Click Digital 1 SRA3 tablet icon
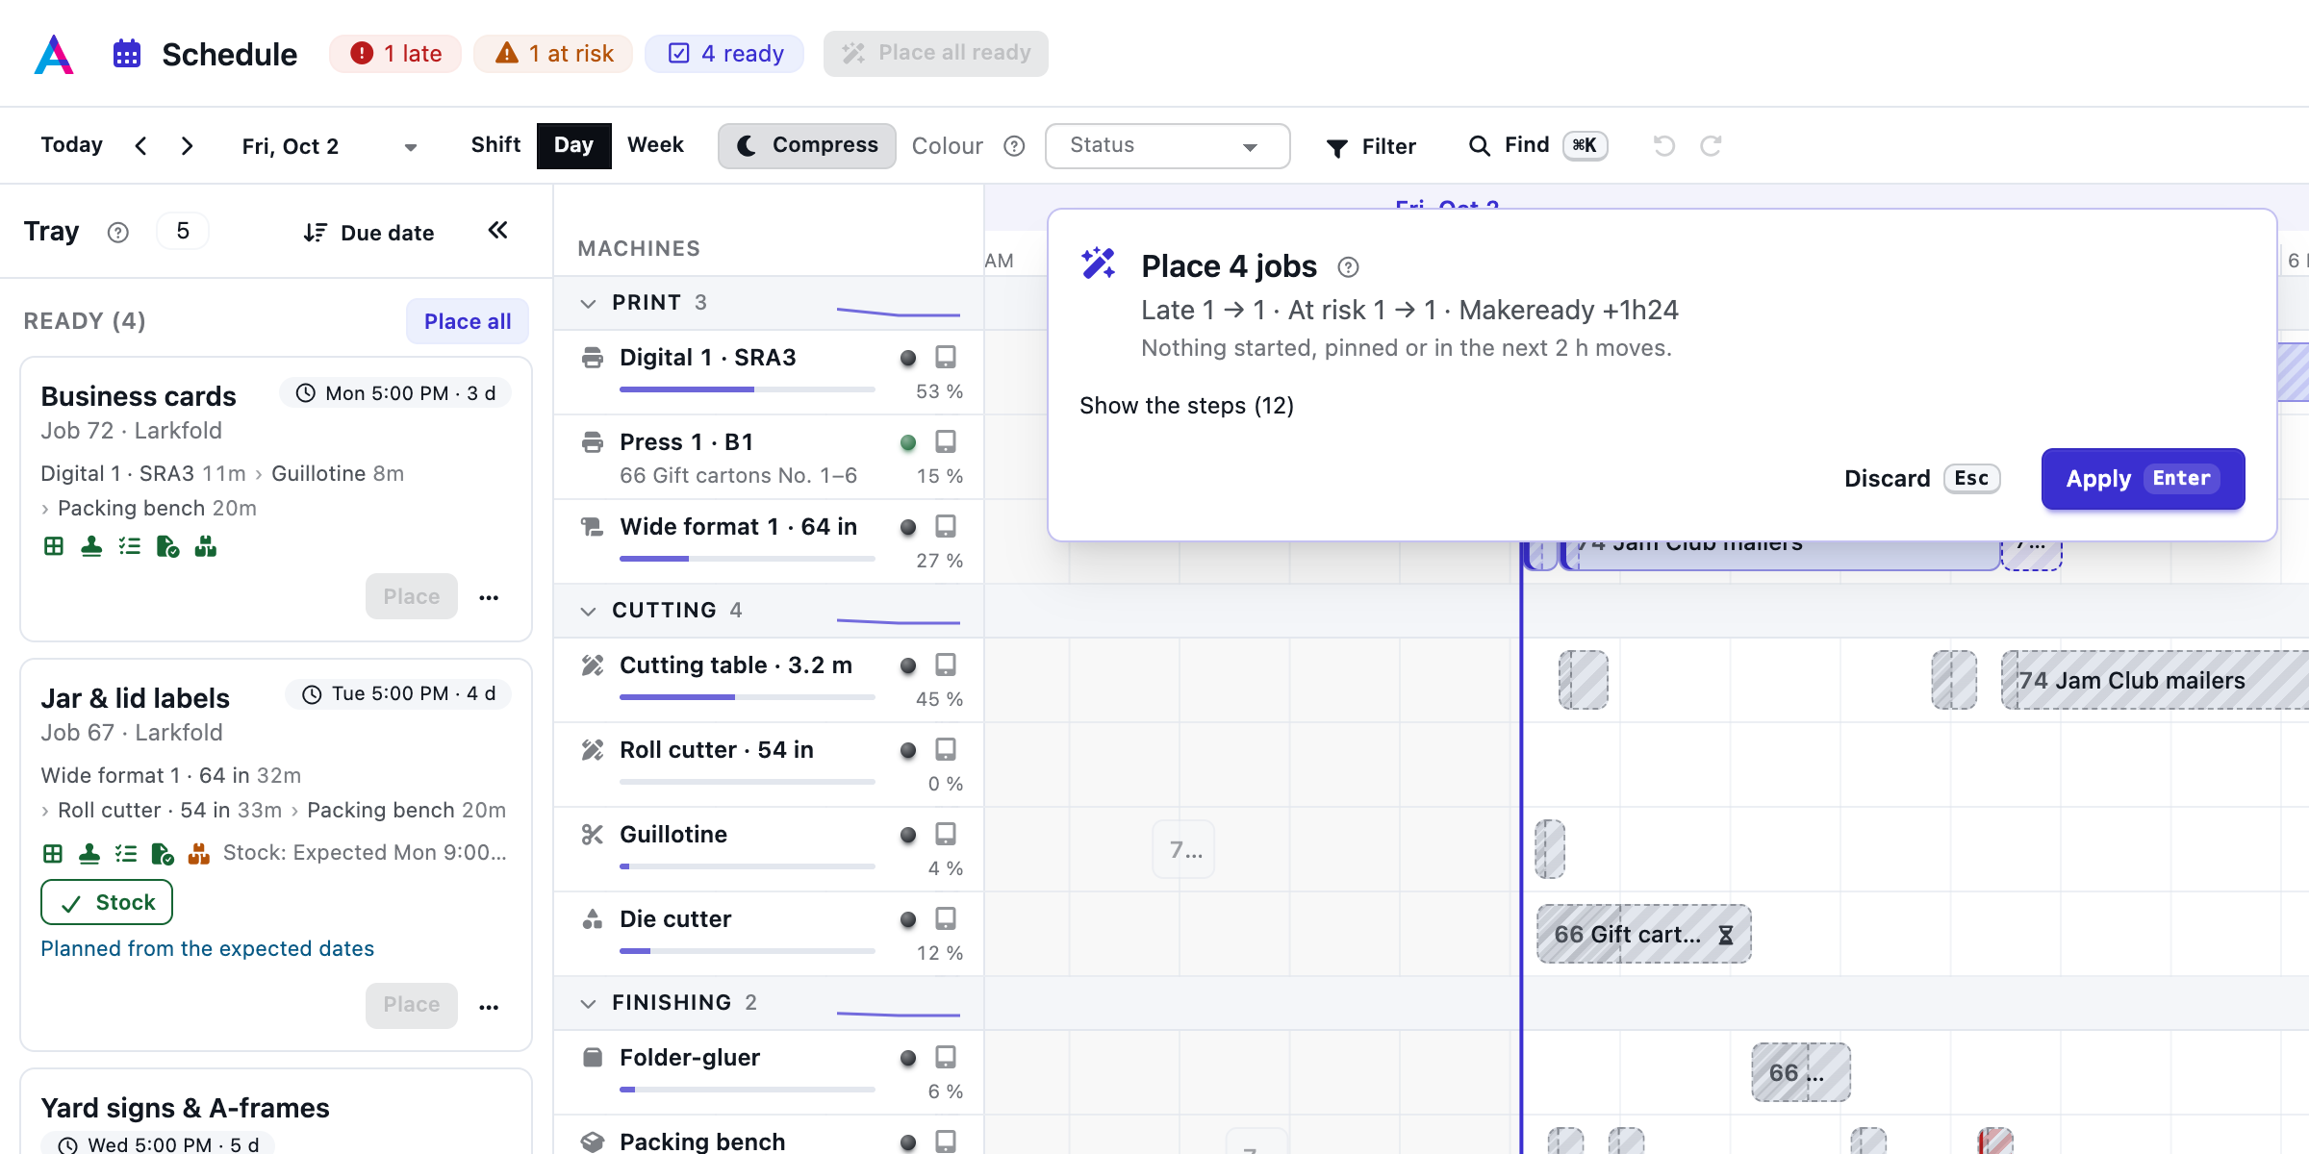Viewport: 2309px width, 1154px height. point(946,358)
